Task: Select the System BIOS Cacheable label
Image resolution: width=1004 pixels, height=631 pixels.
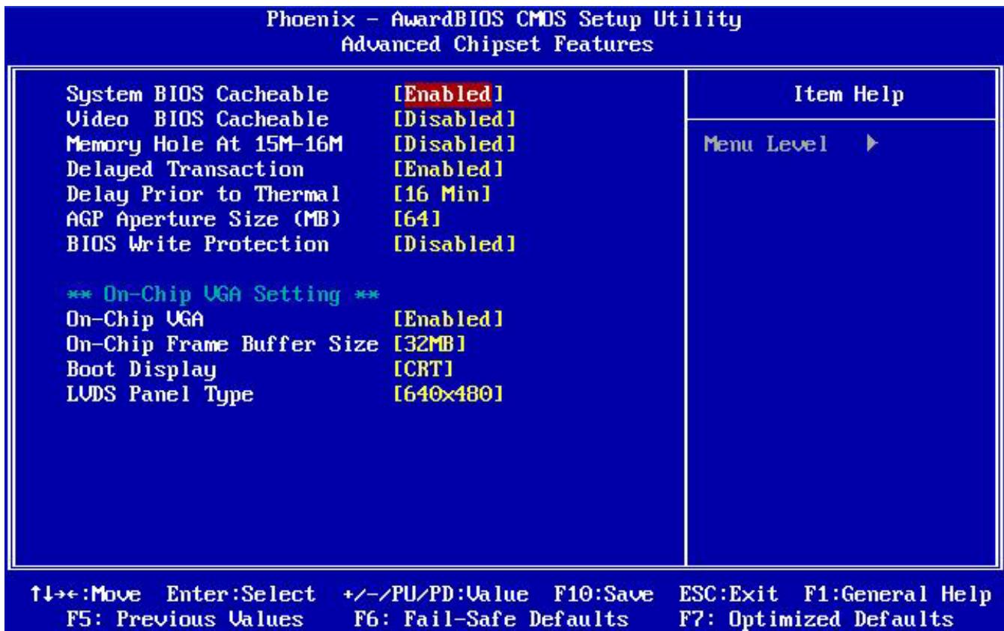Action: (x=197, y=95)
